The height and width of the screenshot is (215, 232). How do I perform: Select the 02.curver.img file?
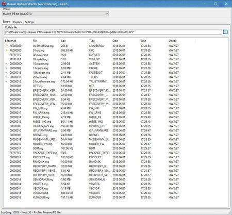pyautogui.click(x=40, y=55)
